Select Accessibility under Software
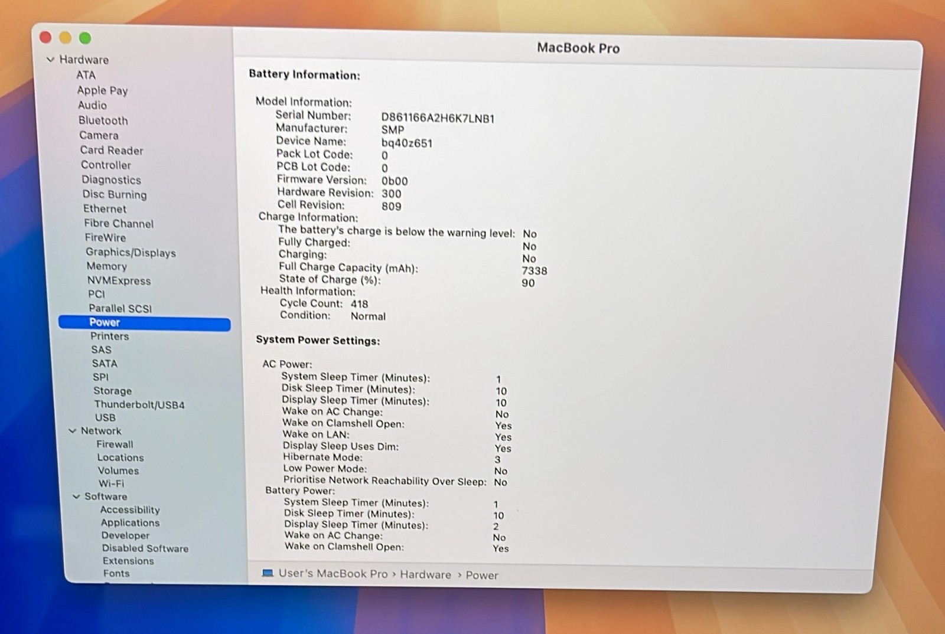945x634 pixels. pyautogui.click(x=130, y=510)
